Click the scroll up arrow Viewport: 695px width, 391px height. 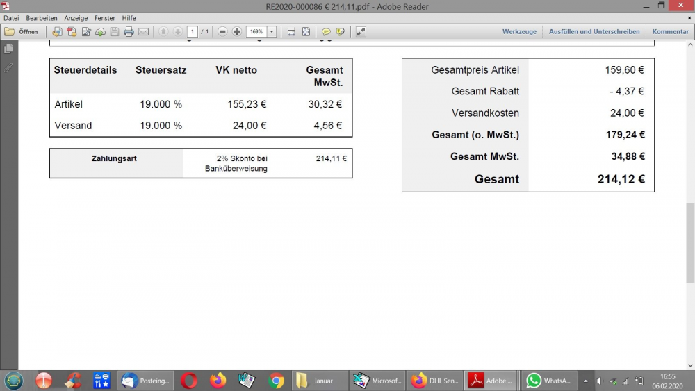click(690, 44)
